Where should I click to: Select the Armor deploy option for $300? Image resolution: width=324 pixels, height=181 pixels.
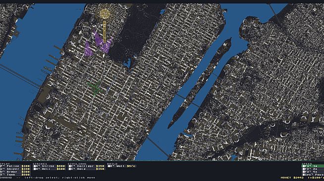point(15,172)
